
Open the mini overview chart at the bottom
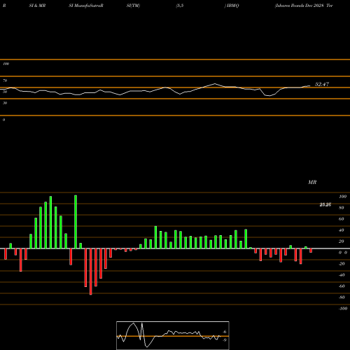pos(173,335)
